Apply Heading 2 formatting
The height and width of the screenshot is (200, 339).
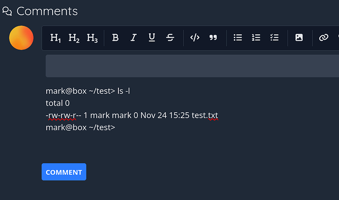[74, 38]
